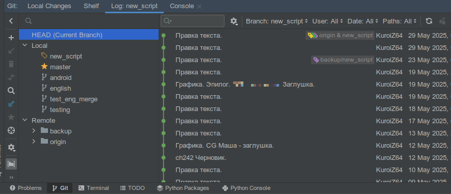
Task: Click the Refresh log icon
Action: [x=429, y=21]
